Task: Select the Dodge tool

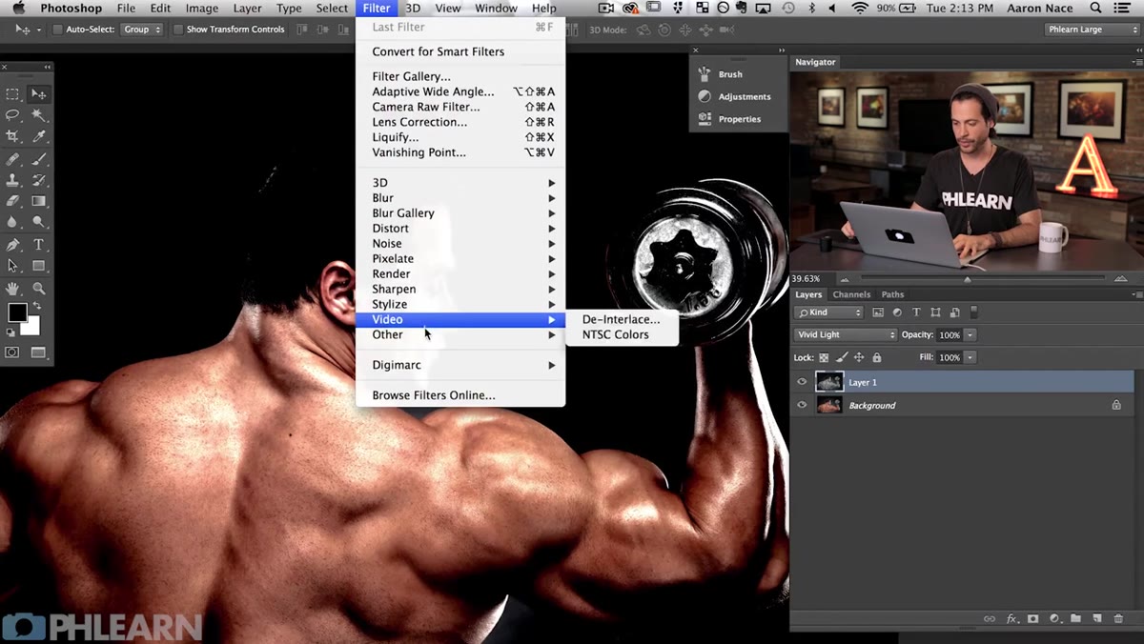Action: [39, 222]
